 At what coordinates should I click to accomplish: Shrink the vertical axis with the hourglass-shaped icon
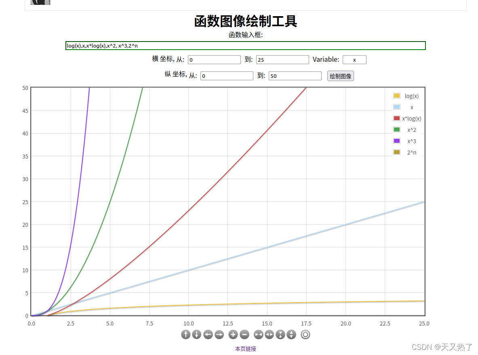(280, 334)
